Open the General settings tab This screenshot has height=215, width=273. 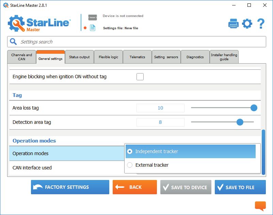[50, 57]
